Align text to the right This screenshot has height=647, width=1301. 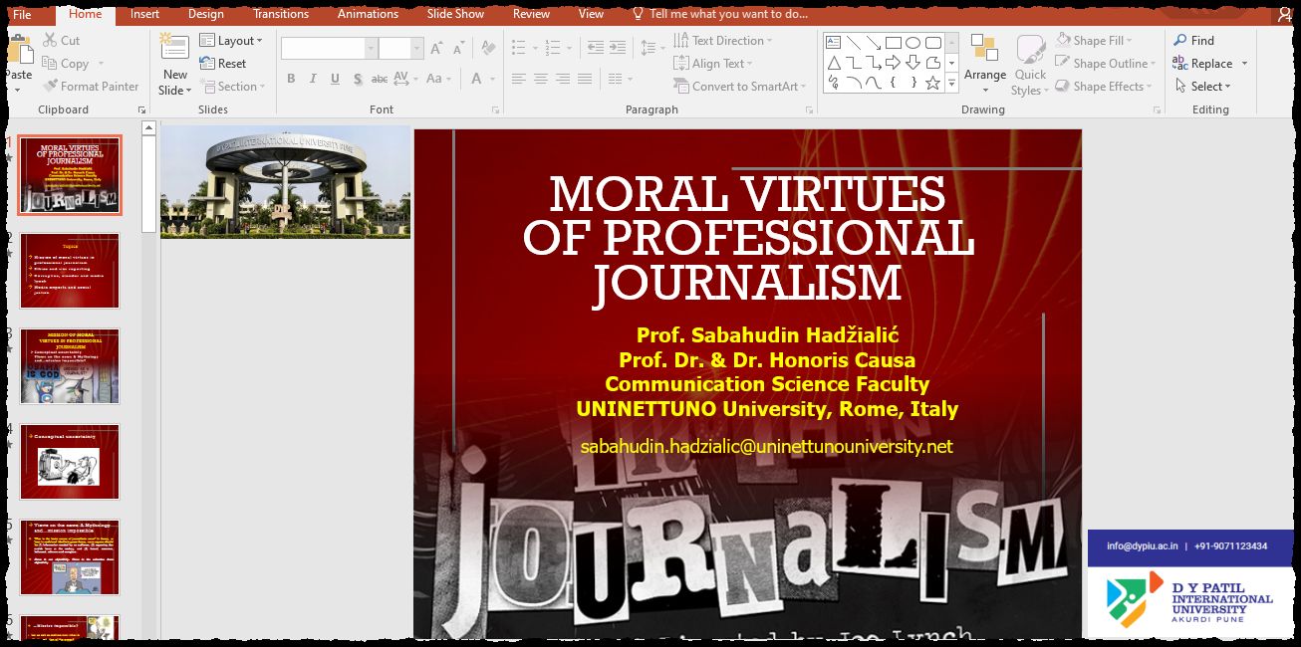[563, 79]
